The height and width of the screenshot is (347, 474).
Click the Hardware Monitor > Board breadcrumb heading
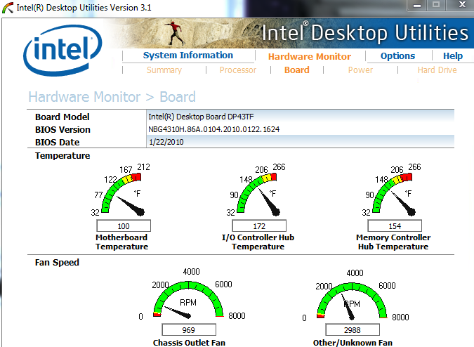coord(112,97)
